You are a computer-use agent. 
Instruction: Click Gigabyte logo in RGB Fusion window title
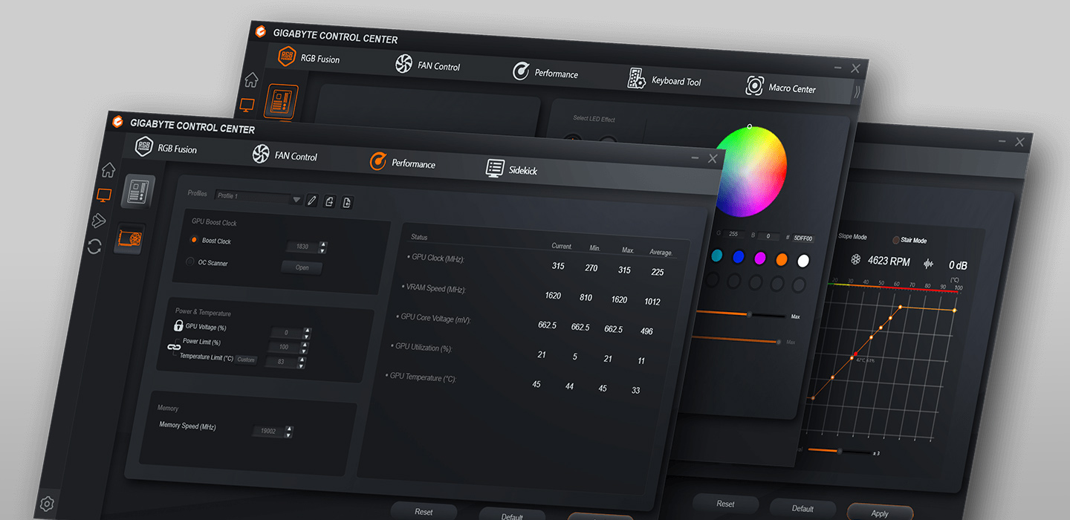(x=261, y=32)
